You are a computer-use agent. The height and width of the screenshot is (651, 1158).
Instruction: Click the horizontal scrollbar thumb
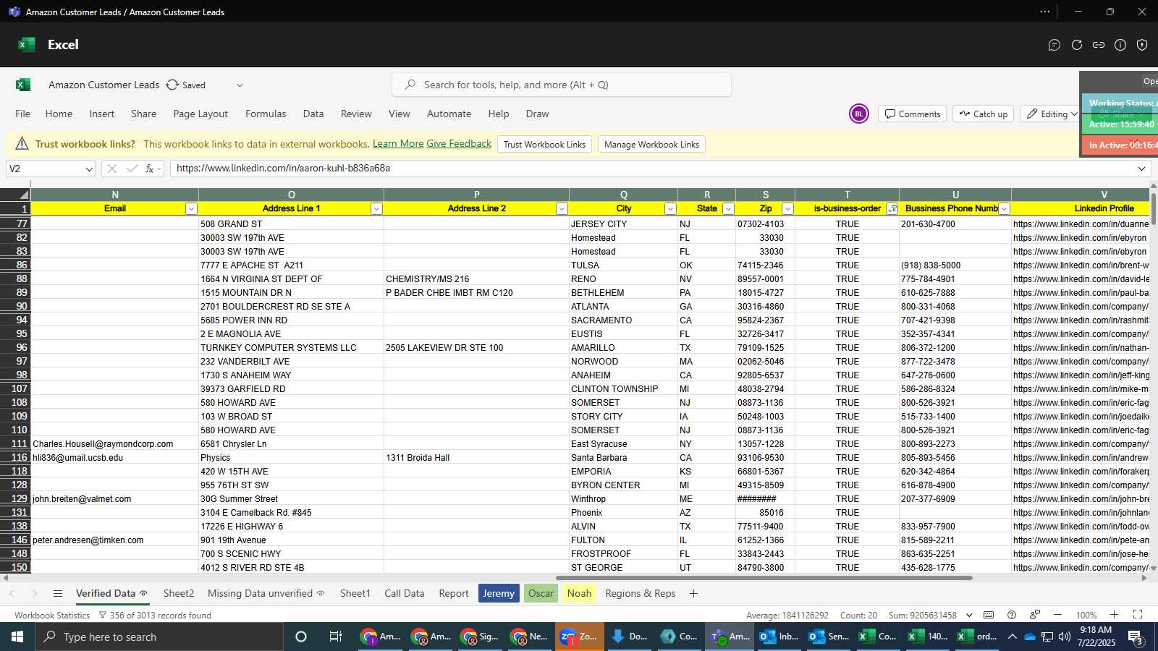[x=764, y=578]
